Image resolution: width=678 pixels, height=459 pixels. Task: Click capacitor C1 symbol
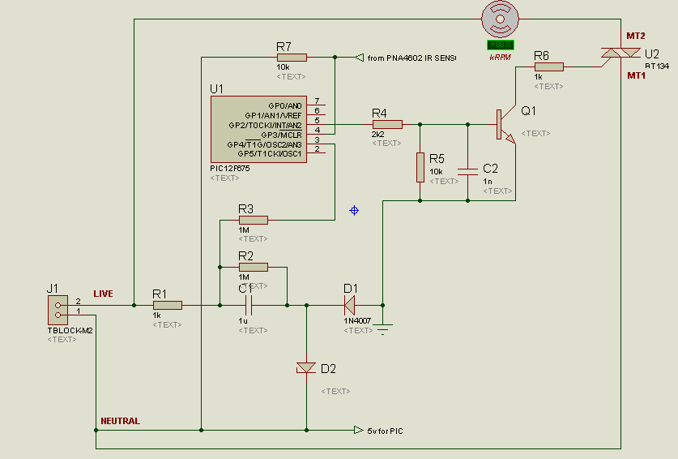coord(249,305)
